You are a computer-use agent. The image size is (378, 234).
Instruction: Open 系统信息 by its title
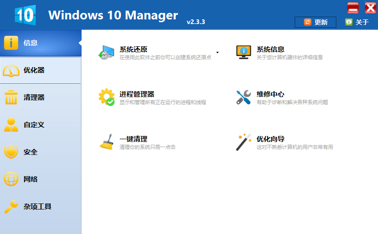tap(270, 49)
